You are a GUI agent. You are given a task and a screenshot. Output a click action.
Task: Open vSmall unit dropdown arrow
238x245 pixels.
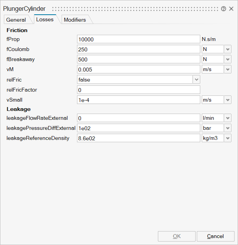(228, 100)
